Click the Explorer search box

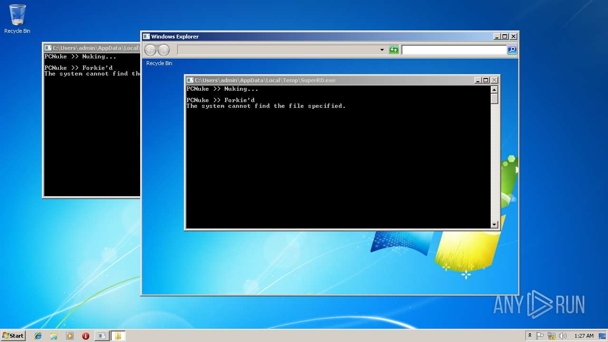454,50
